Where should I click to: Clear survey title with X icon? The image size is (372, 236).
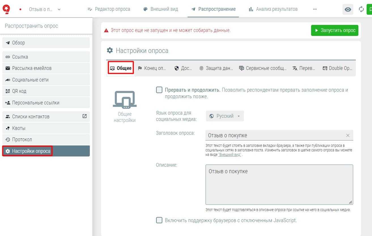click(x=348, y=136)
